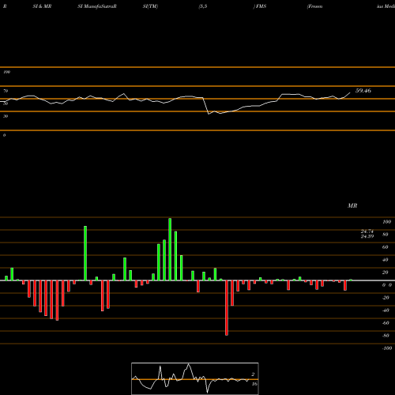
Task: Click the RSI axis label 0
Action: (x=4, y=135)
